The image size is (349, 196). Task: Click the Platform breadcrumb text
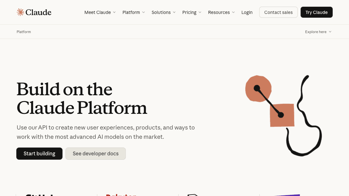24,32
